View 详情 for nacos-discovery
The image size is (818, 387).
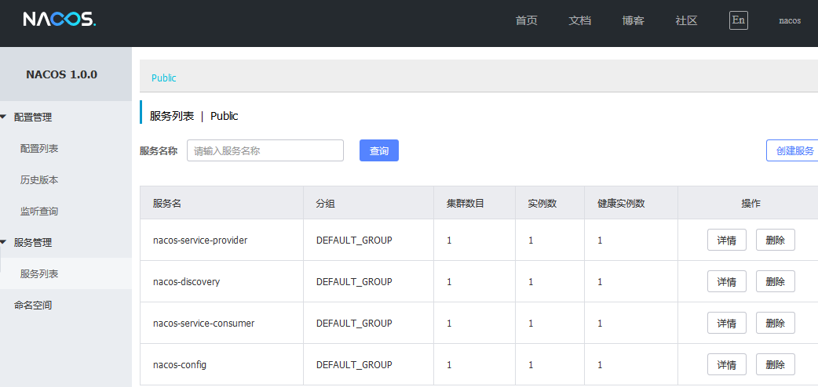(x=727, y=281)
